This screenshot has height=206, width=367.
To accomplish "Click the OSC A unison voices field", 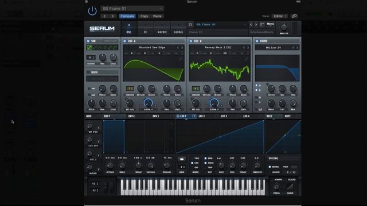I will pos(130,89).
